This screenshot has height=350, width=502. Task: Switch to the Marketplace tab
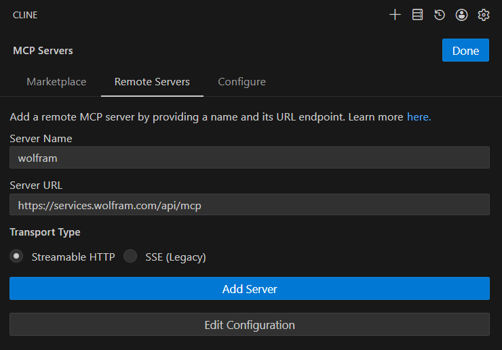[56, 82]
